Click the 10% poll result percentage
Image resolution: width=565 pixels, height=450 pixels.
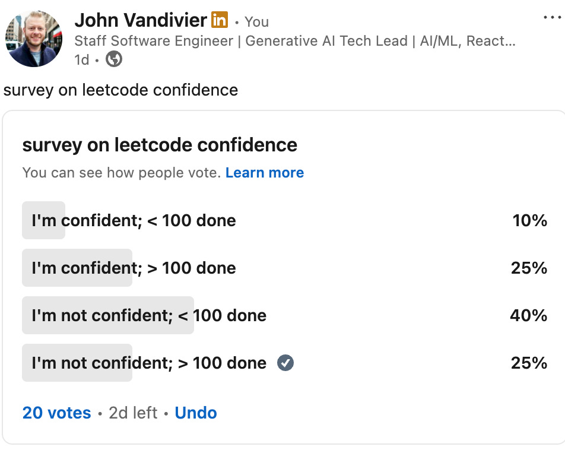click(x=529, y=221)
